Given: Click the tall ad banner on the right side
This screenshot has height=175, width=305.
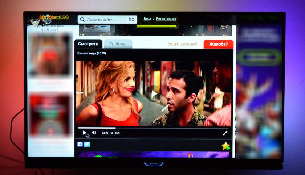Looking at the screenshot, I should [x=259, y=87].
